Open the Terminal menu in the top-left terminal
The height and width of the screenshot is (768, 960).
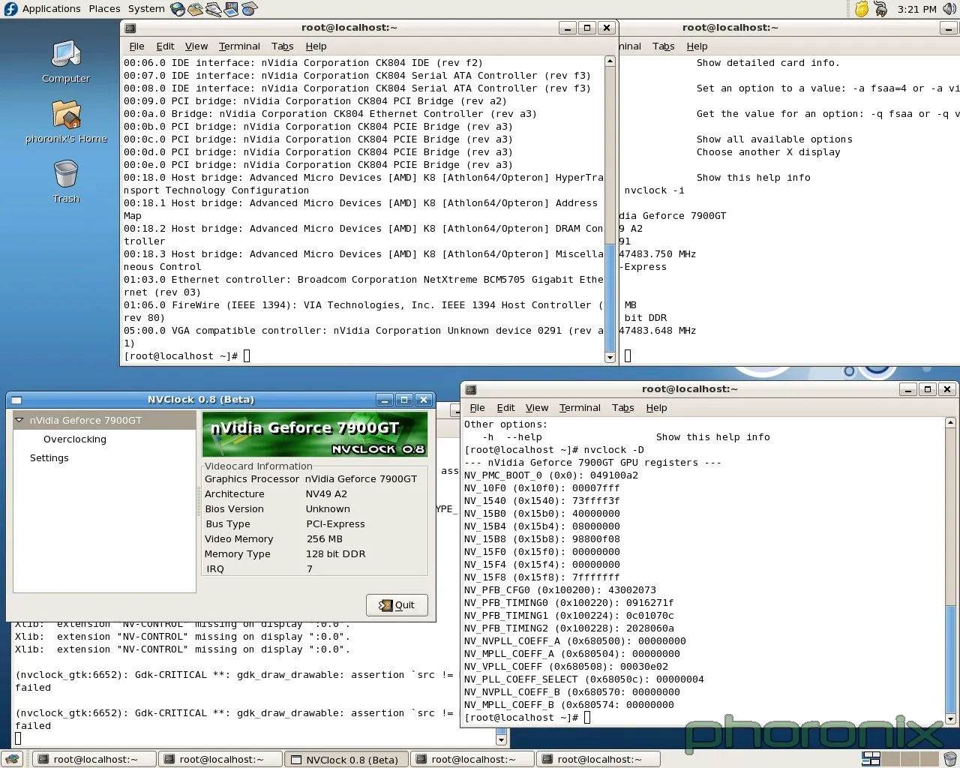(239, 46)
